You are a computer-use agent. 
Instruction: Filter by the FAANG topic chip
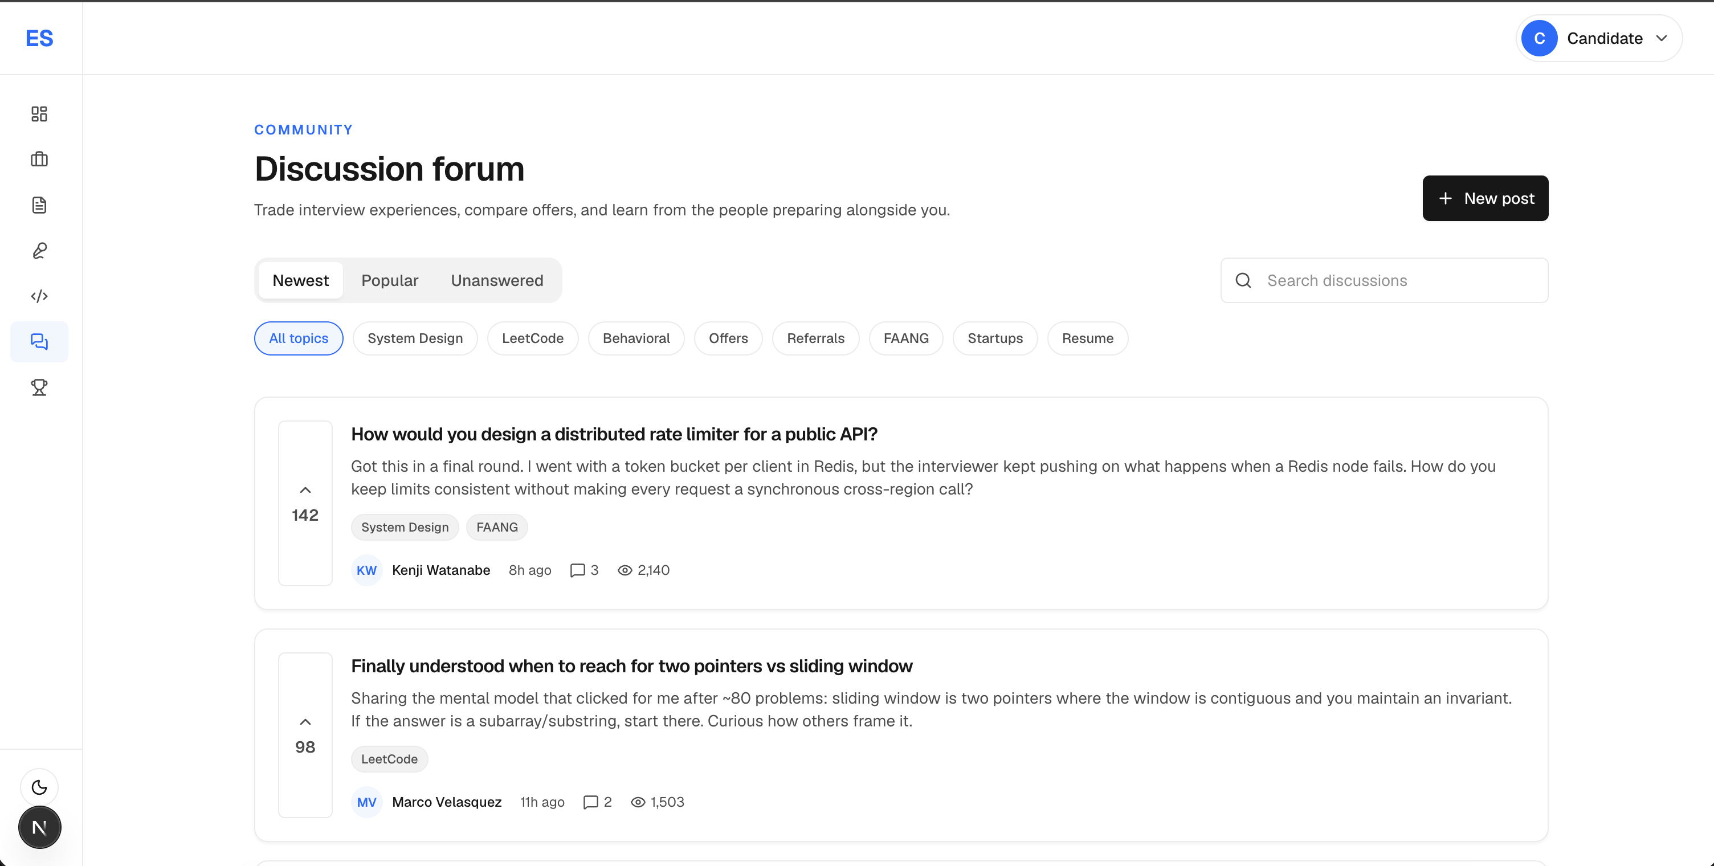tap(906, 338)
